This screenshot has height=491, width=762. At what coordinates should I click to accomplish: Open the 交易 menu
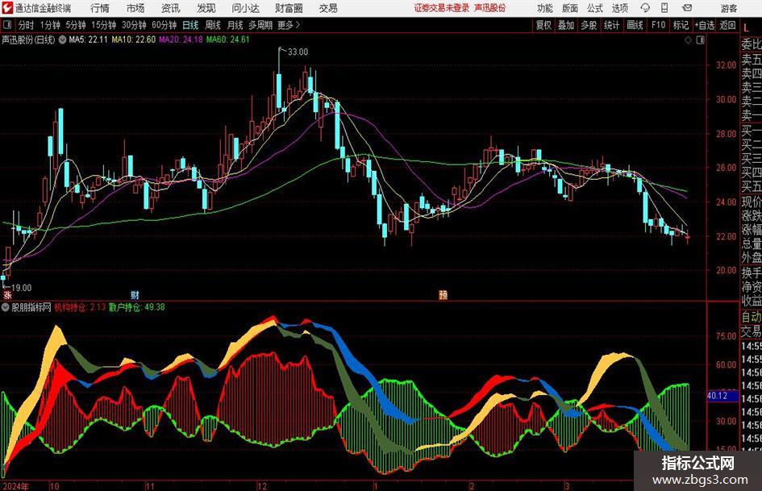[328, 8]
